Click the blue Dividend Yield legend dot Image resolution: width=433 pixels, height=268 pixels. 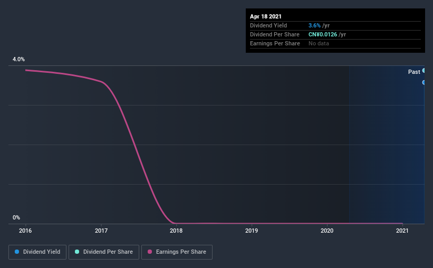(17, 252)
